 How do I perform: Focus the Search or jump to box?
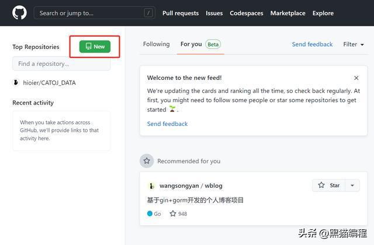88,13
